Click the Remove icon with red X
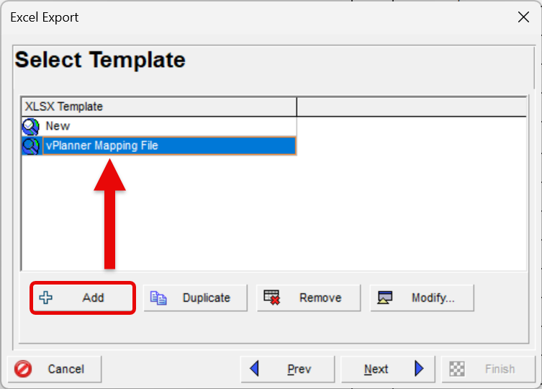Screen dimensions: 542x389 click(x=271, y=298)
